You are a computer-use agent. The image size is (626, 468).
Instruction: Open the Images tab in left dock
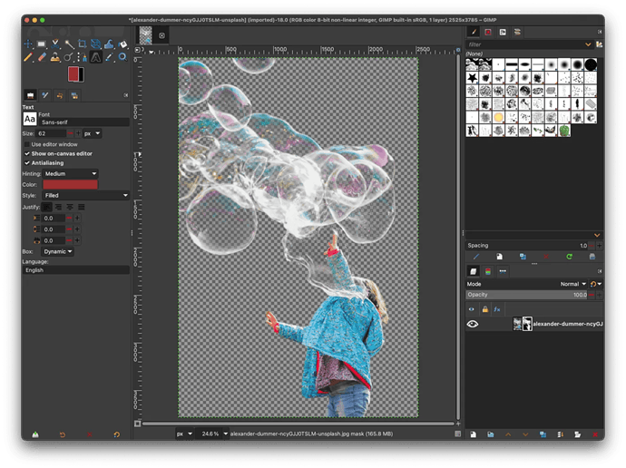74,95
